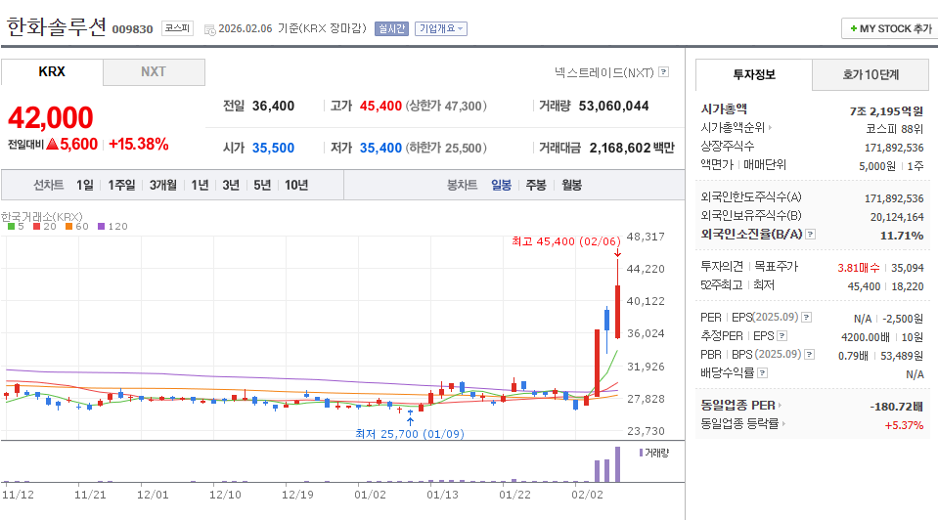
Task: Click the 동일업종 등락률 value +5.37%
Action: (904, 425)
